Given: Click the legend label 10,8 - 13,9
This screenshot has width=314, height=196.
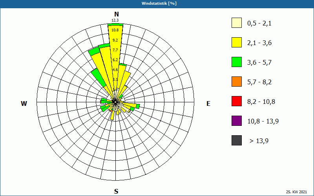Looking at the screenshot, I should pyautogui.click(x=263, y=122).
